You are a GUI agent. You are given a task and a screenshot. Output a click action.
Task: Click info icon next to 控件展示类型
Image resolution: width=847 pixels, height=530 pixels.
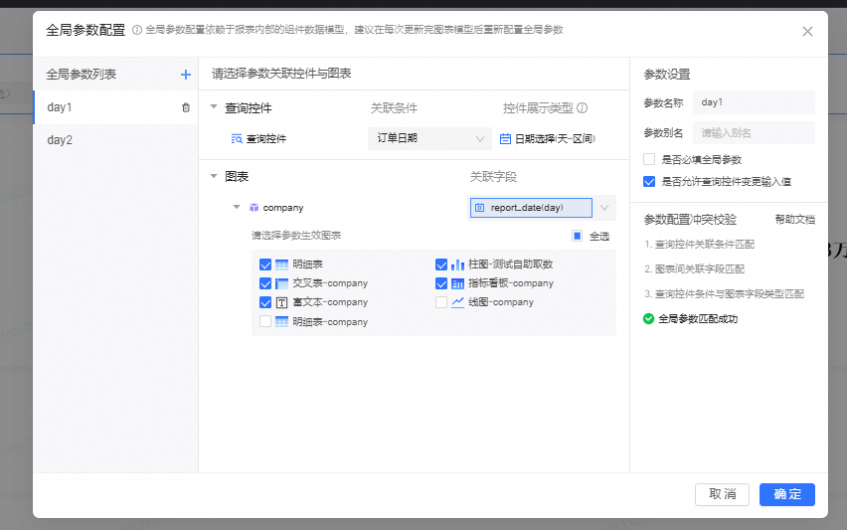coord(583,108)
